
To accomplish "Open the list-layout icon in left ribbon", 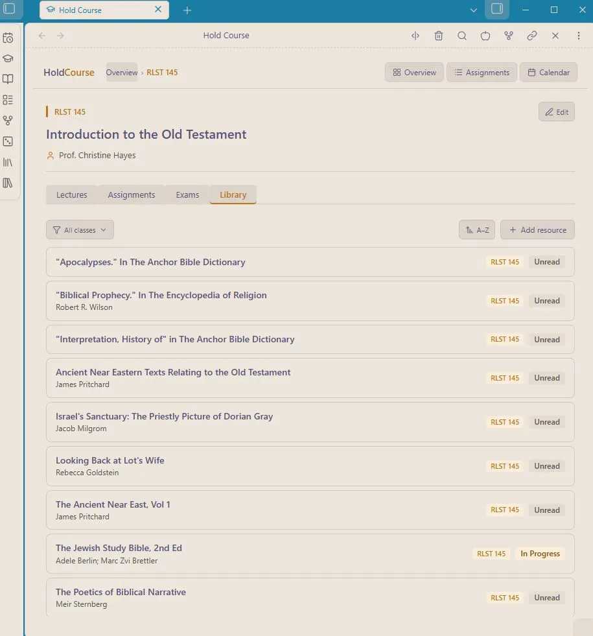I will click(x=8, y=100).
